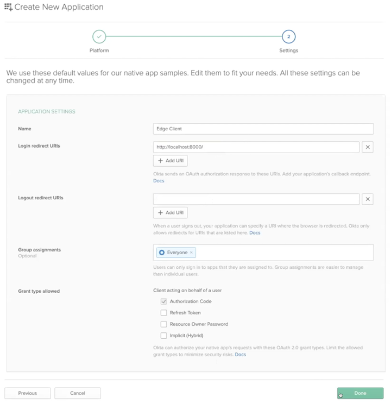Add a URI under Logout redirect URIs
Viewport: 391px width, 404px height.
(x=171, y=213)
